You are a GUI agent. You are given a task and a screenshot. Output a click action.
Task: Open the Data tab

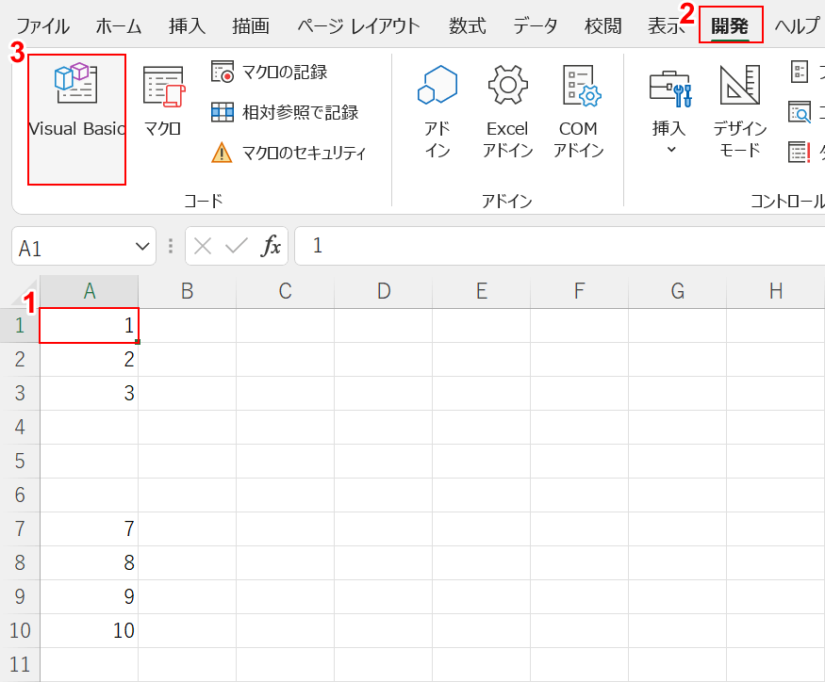coord(535,26)
